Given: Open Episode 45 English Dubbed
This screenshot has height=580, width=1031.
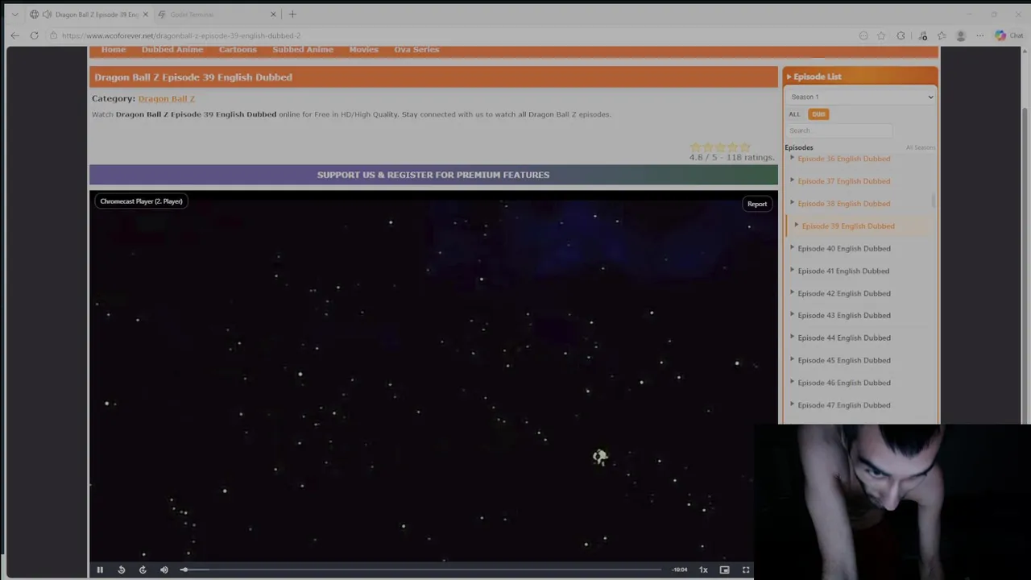Looking at the screenshot, I should [x=843, y=361].
